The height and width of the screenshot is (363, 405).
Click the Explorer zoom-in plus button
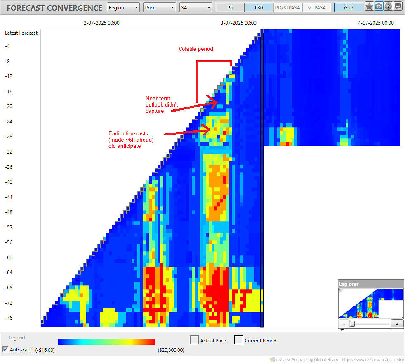[397, 324]
